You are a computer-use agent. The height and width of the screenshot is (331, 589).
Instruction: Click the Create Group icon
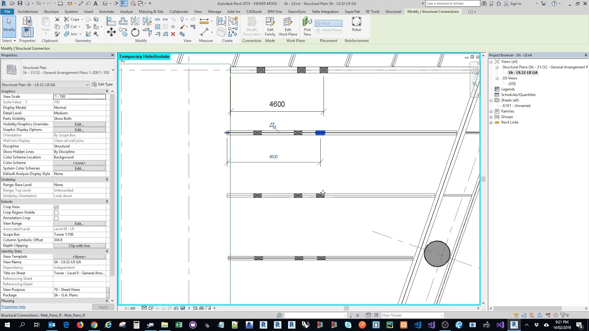(233, 21)
